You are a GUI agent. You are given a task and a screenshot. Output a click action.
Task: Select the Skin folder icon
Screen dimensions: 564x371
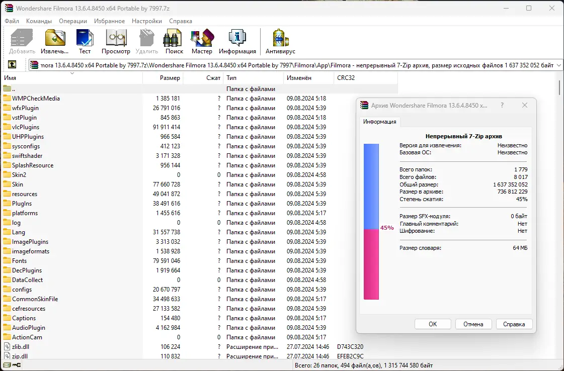7,184
